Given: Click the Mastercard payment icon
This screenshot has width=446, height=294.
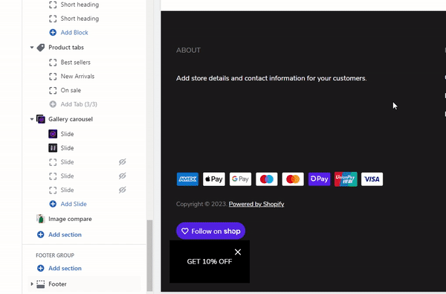Looking at the screenshot, I should point(293,179).
